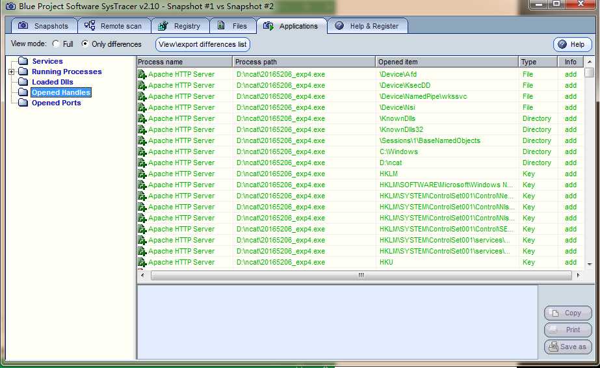Click the Applications tab icon
Image resolution: width=600 pixels, height=368 pixels.
tap(268, 25)
